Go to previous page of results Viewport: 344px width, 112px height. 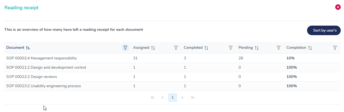163,98
